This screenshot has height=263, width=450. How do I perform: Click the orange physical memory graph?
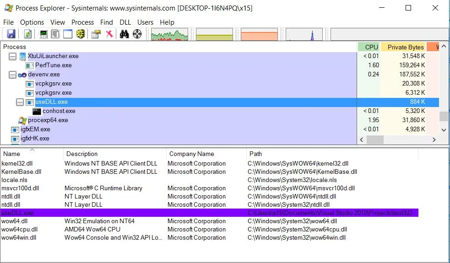260,34
